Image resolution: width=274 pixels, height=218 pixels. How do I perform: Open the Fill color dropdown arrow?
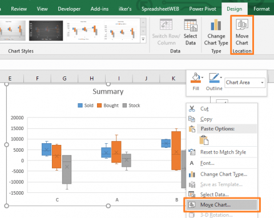pos(202,78)
